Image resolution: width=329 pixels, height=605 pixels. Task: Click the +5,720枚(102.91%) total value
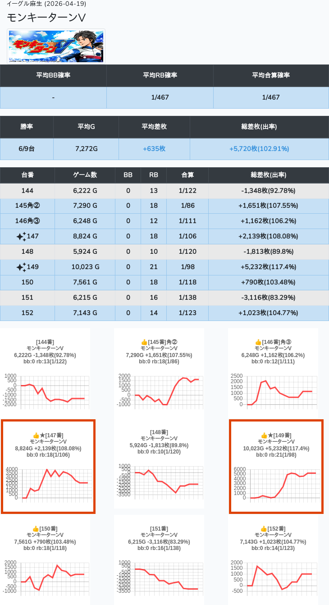(x=259, y=149)
